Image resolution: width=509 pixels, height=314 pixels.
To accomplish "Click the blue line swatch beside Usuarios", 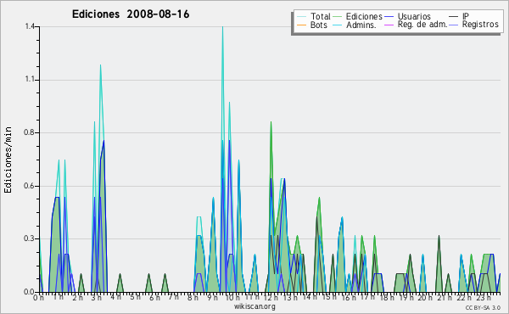I will [x=389, y=17].
